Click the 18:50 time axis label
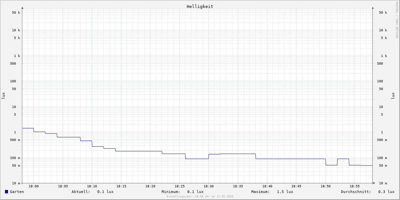Screen dimensions: 400x200 (x=326, y=186)
